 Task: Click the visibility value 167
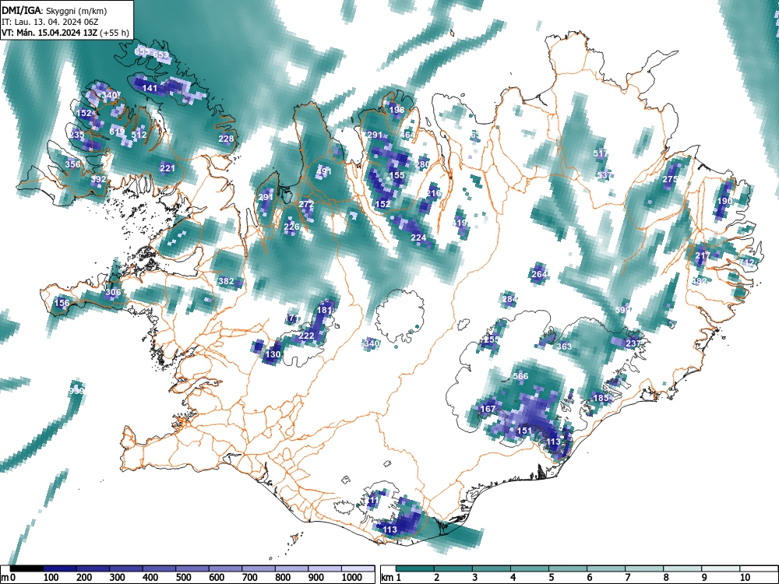point(488,409)
